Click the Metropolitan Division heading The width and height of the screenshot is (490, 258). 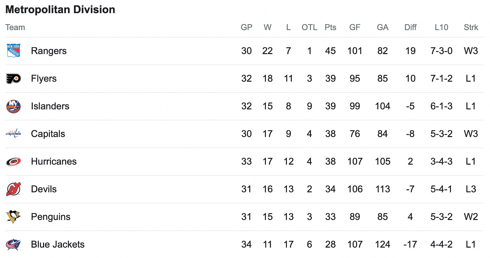pos(60,9)
